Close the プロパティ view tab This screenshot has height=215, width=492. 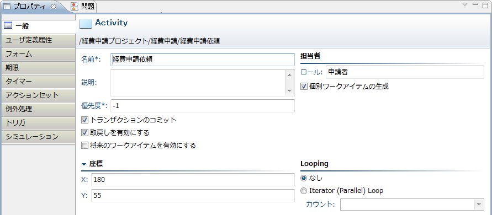click(54, 7)
